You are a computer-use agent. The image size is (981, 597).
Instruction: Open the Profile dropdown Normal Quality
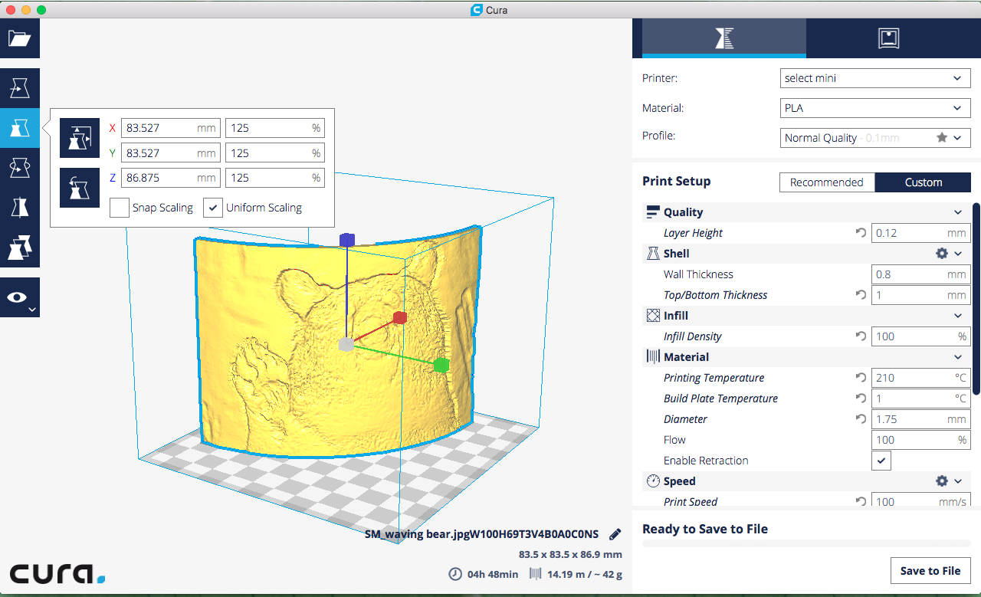(x=874, y=138)
